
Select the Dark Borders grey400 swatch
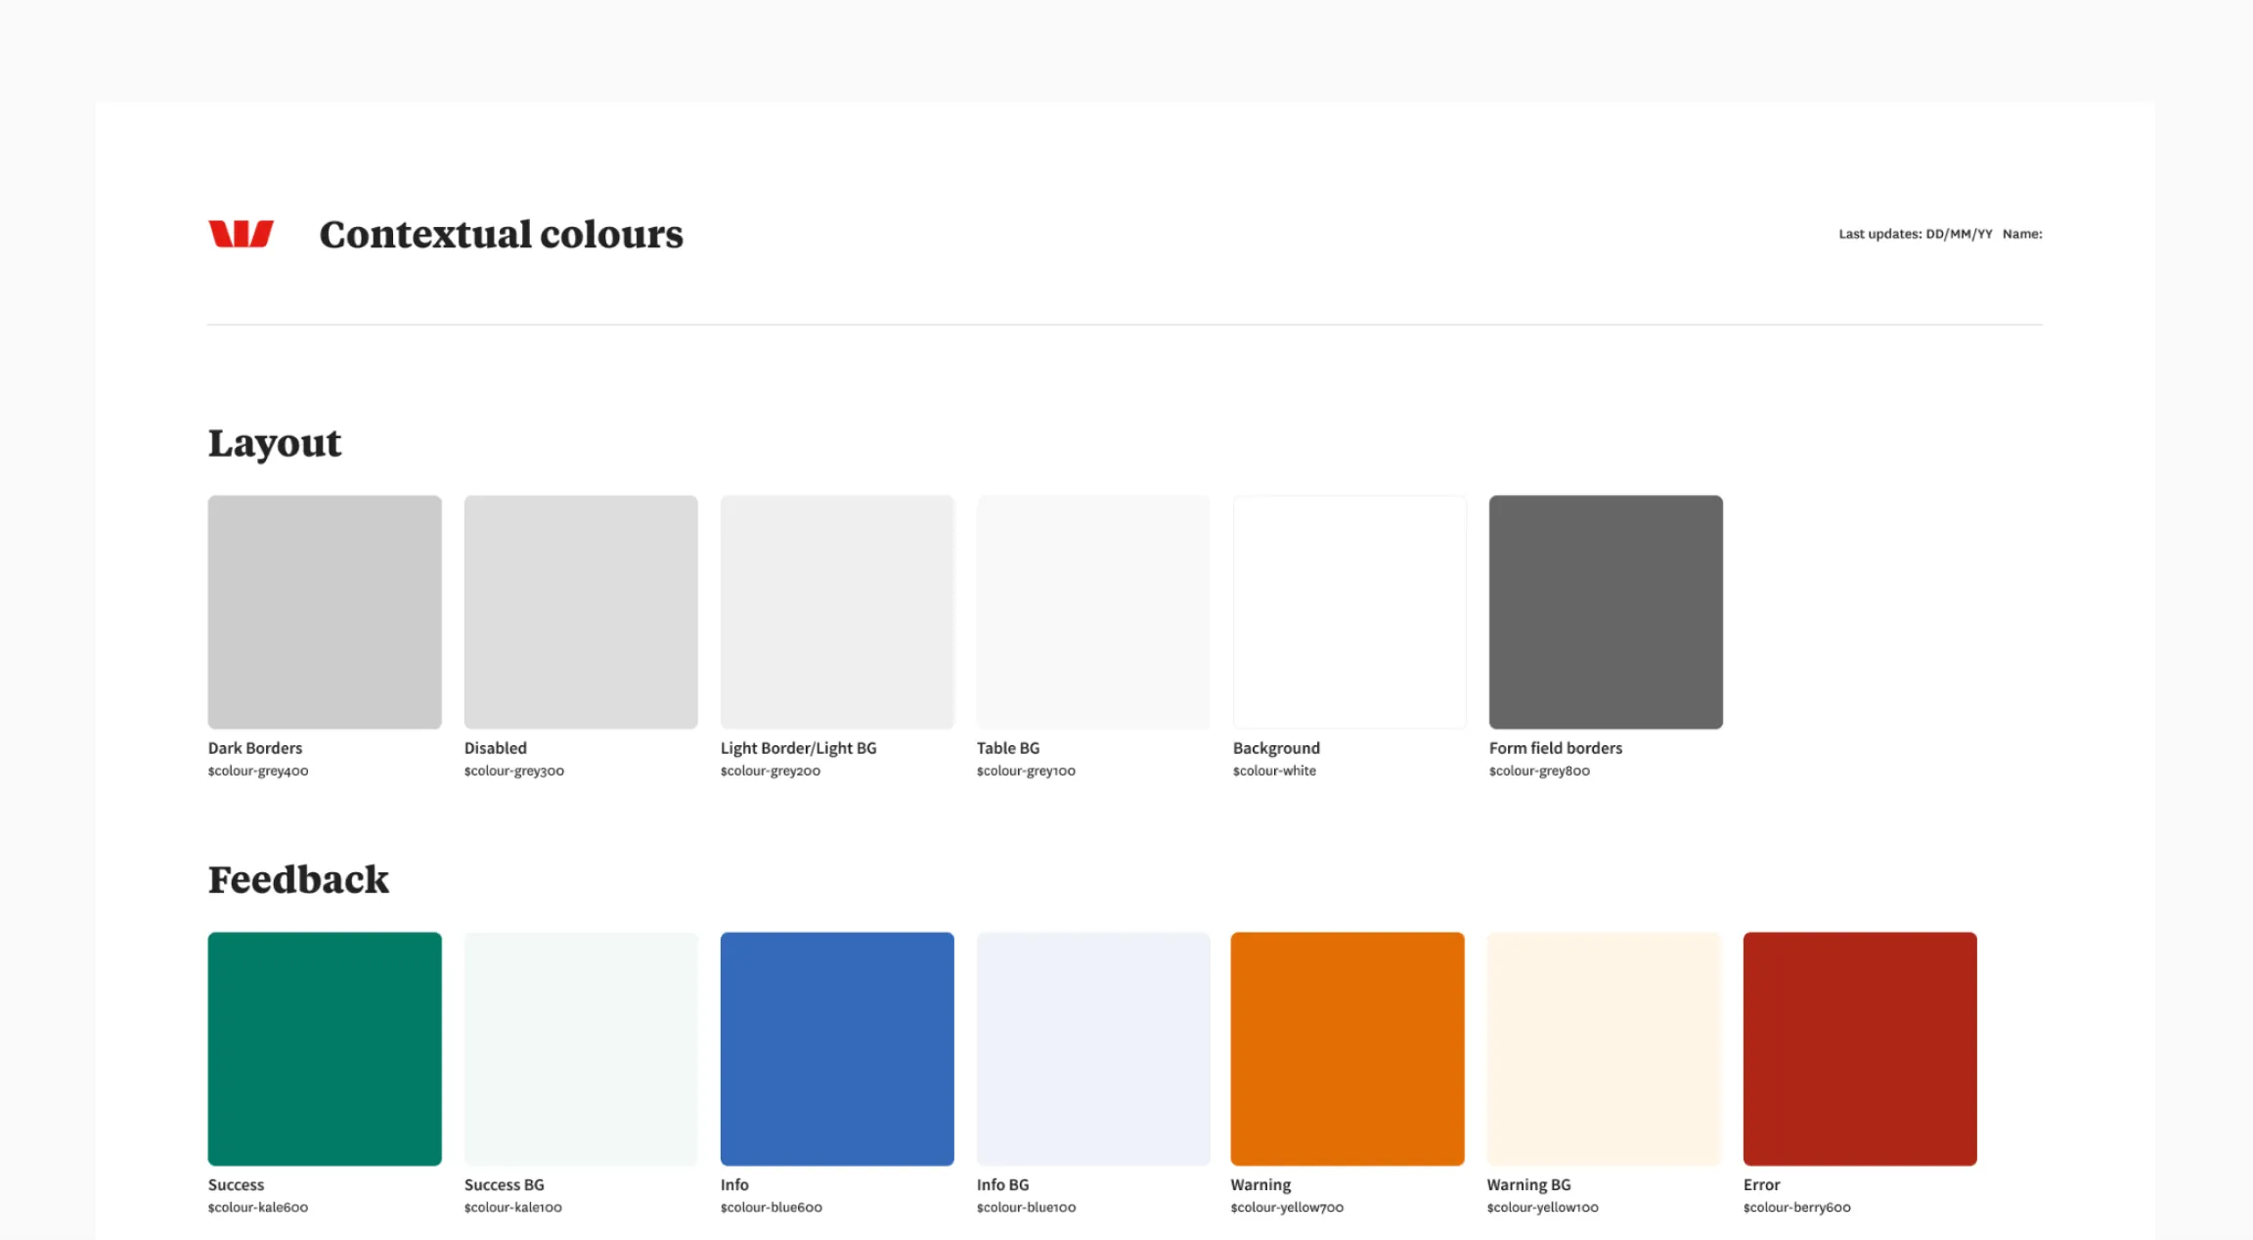tap(325, 612)
